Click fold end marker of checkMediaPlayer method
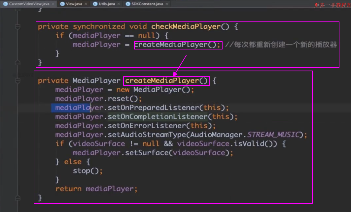Screen dimensions: 351x212 pos(18,63)
